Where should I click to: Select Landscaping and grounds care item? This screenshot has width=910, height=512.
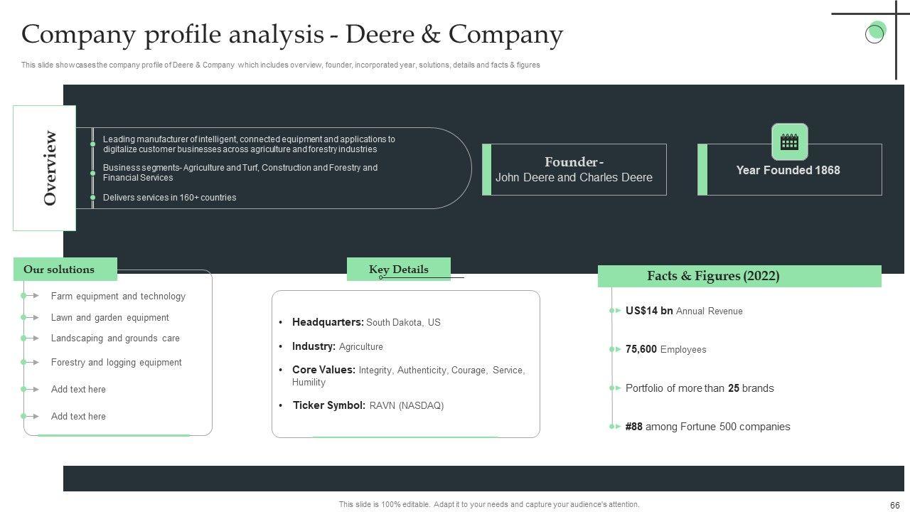[115, 338]
